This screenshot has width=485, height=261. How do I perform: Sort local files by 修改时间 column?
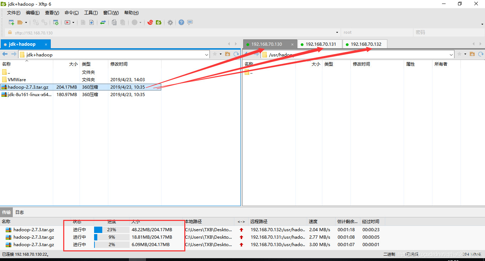135,64
